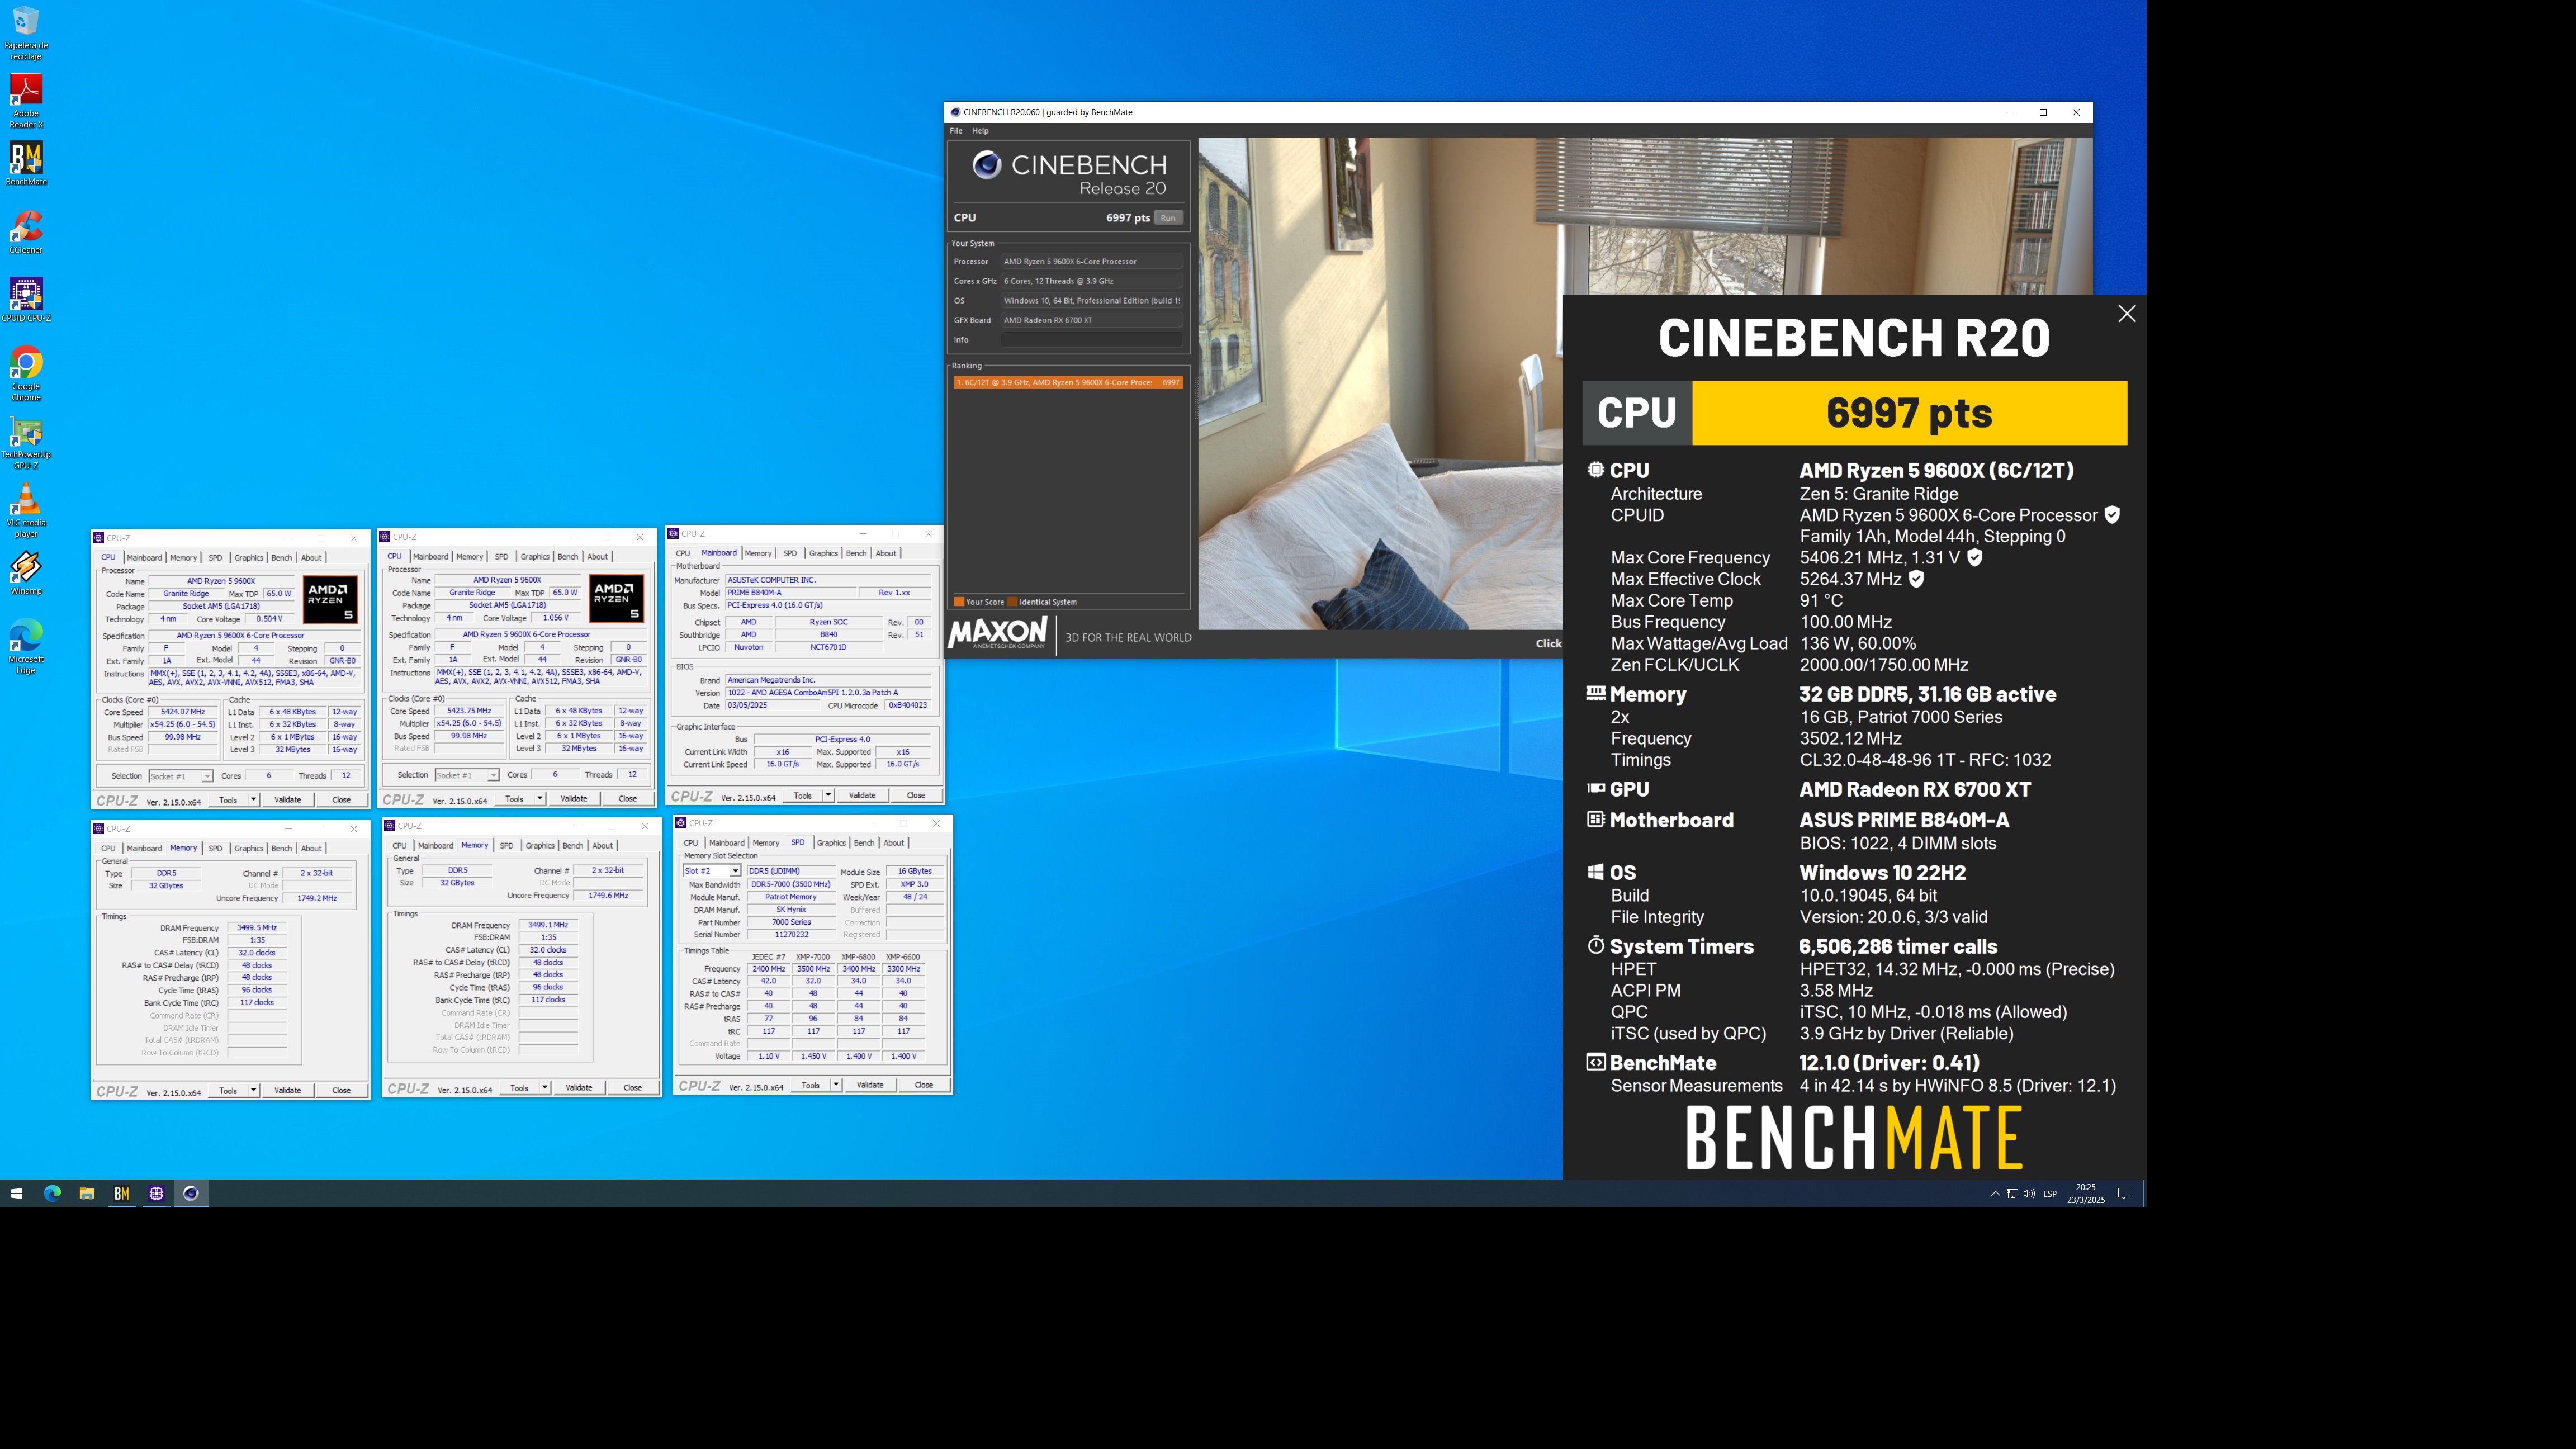Select About tab in 1749.6 MHz Memory window
The height and width of the screenshot is (1449, 2576).
click(x=603, y=846)
